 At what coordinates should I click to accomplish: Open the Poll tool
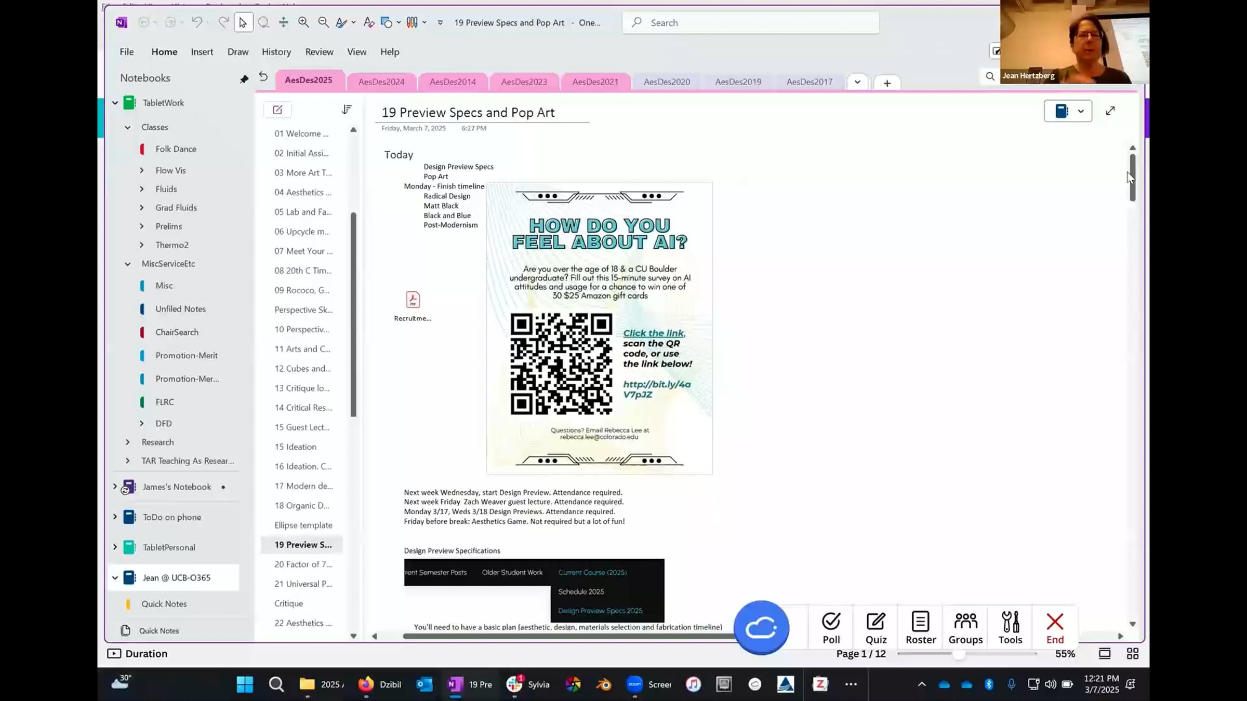[831, 627]
